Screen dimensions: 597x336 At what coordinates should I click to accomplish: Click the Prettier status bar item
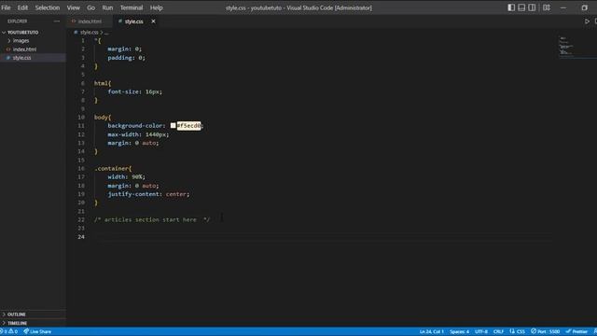(x=576, y=331)
